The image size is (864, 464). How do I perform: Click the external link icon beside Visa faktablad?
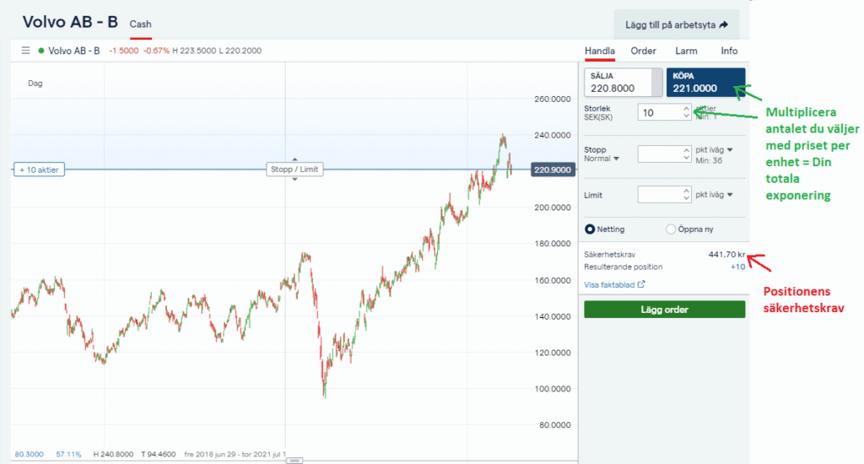[641, 285]
